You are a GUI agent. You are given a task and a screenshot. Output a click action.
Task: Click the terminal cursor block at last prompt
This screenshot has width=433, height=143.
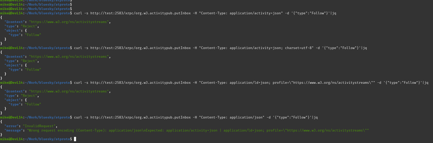point(75,139)
